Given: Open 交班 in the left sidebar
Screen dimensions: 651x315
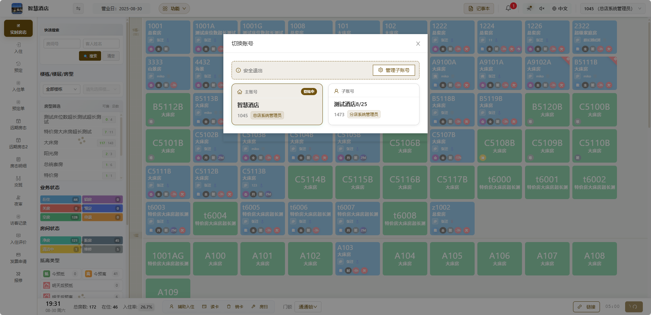Looking at the screenshot, I should 18,181.
